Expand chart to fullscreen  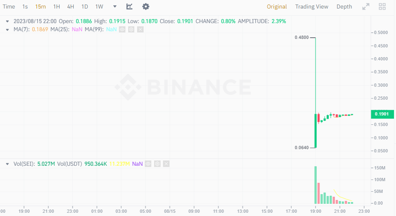(x=366, y=6)
